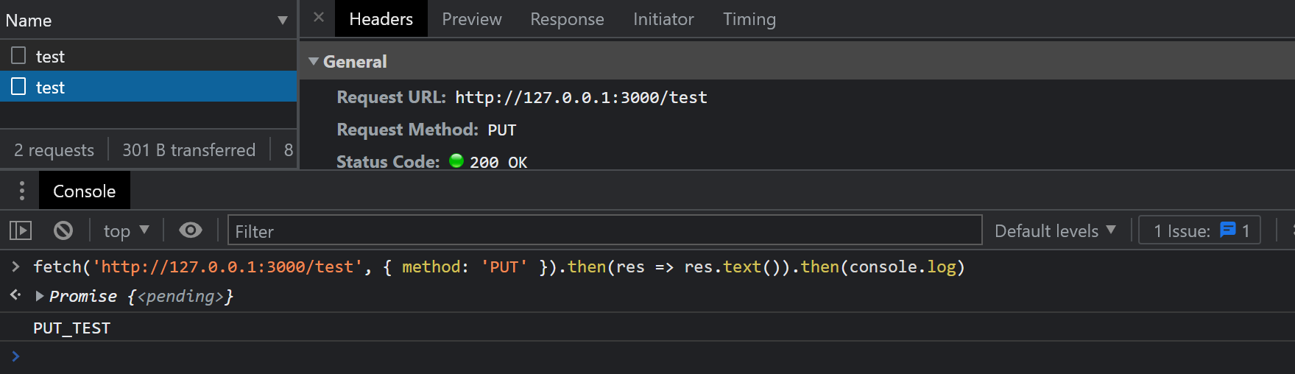Create a live expression with eye icon
Viewport: 1295px width, 374px height.
[x=191, y=230]
